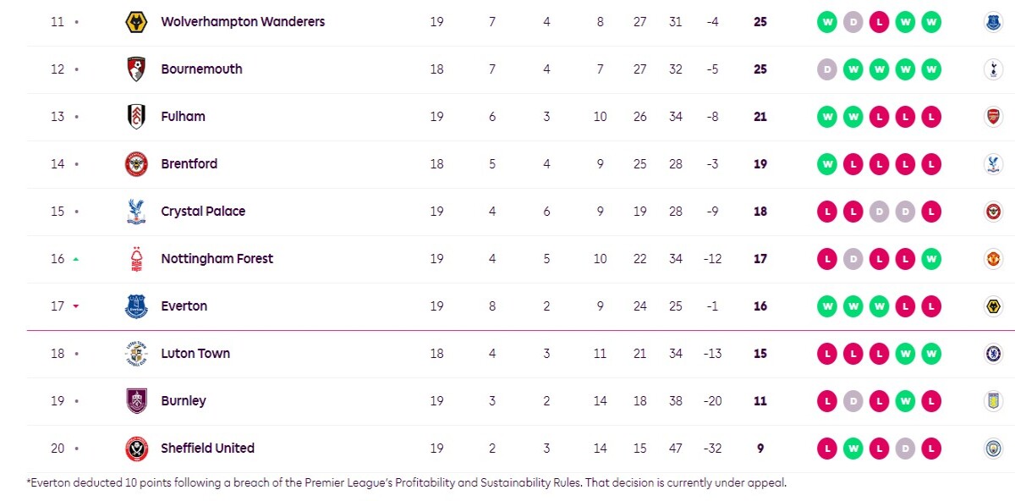Open the Crystal Palace crest in team column
Image resolution: width=1015 pixels, height=501 pixels.
(x=136, y=212)
